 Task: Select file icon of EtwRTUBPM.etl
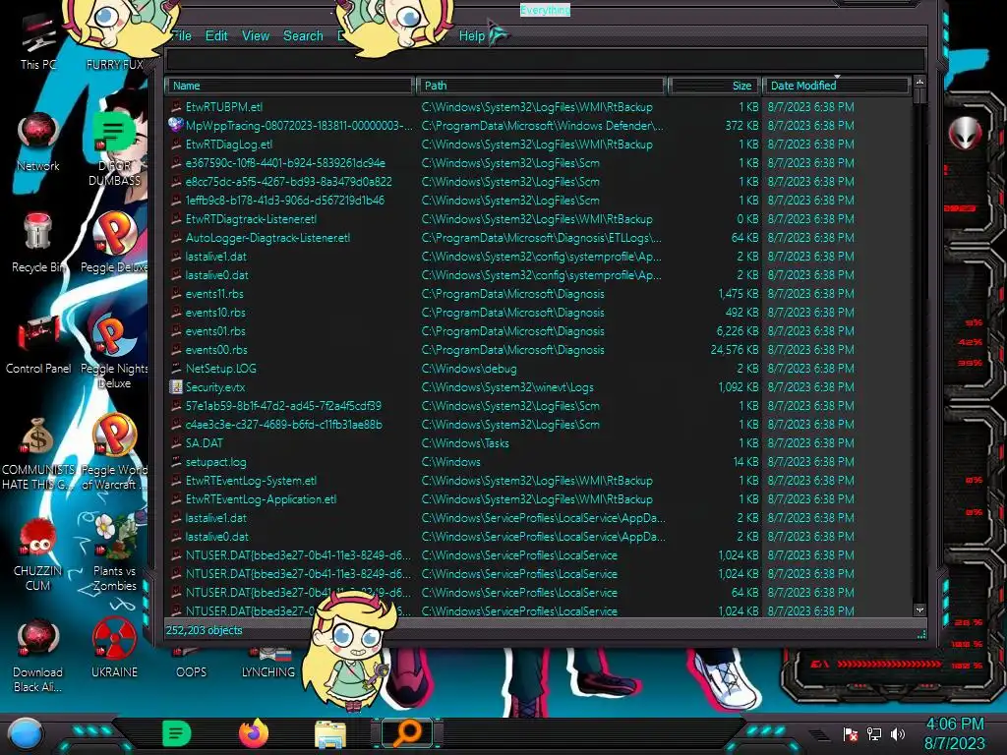click(175, 107)
